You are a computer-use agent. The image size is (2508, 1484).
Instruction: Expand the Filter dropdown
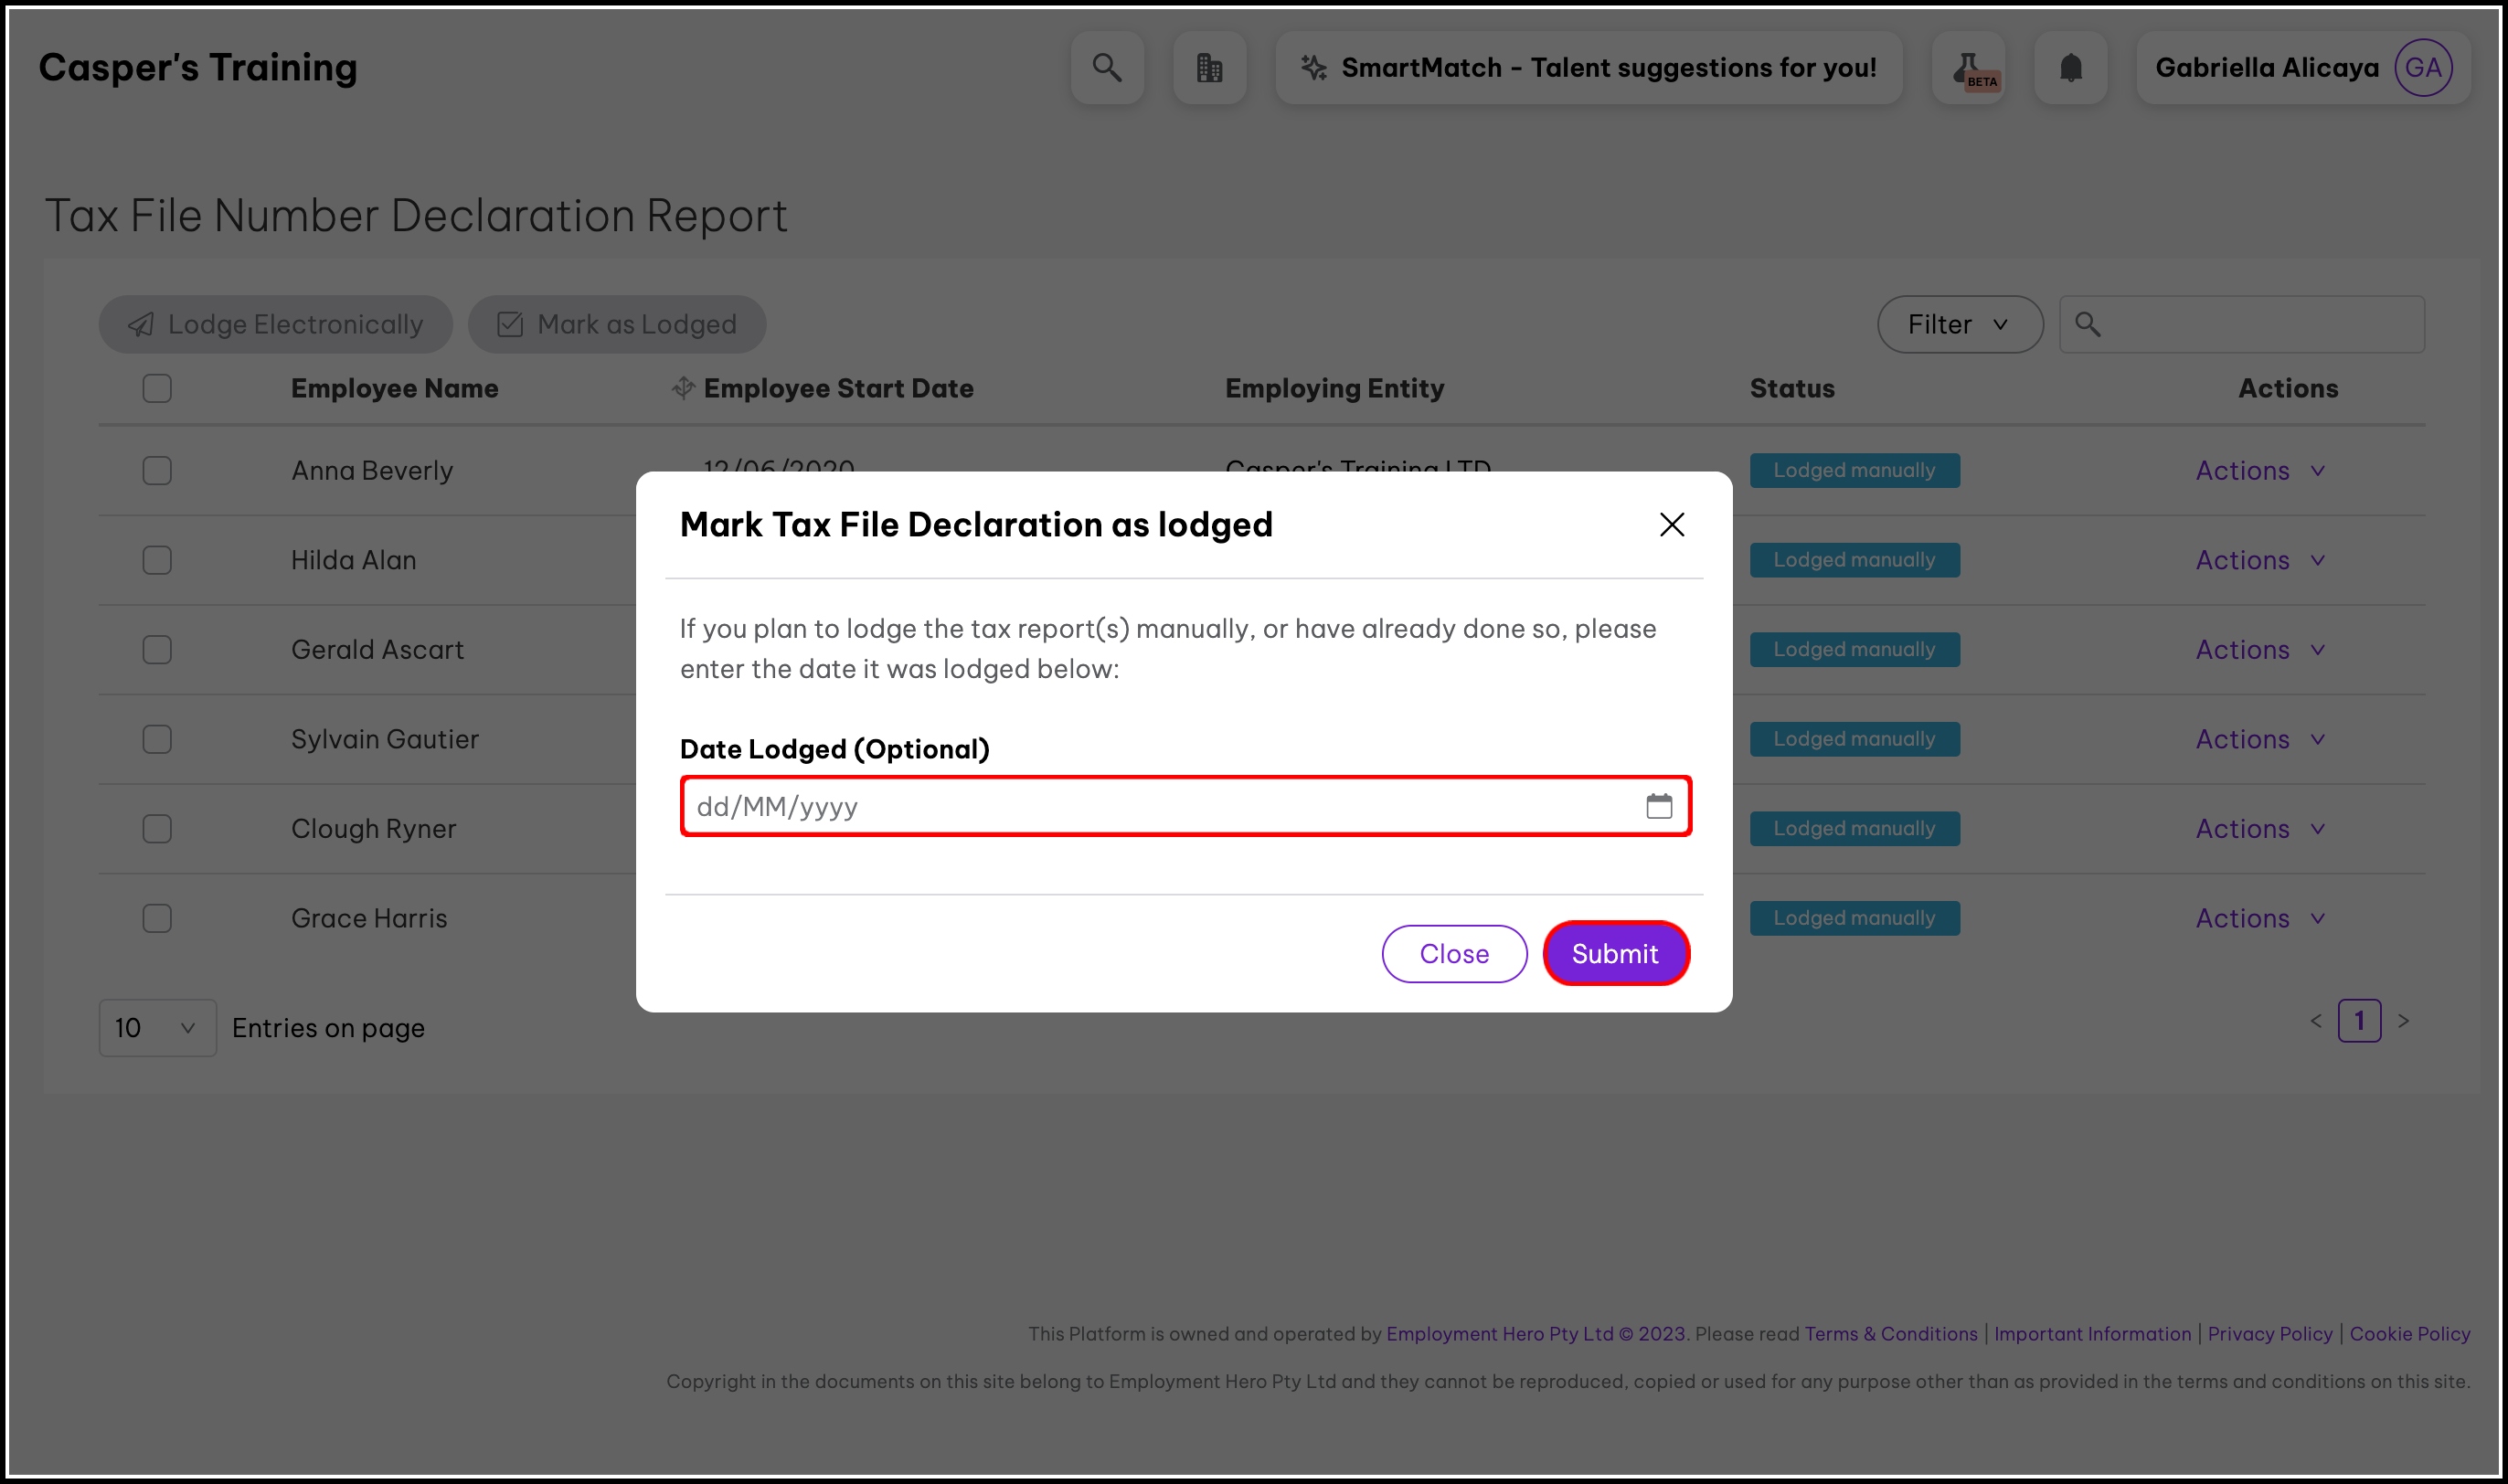1959,324
